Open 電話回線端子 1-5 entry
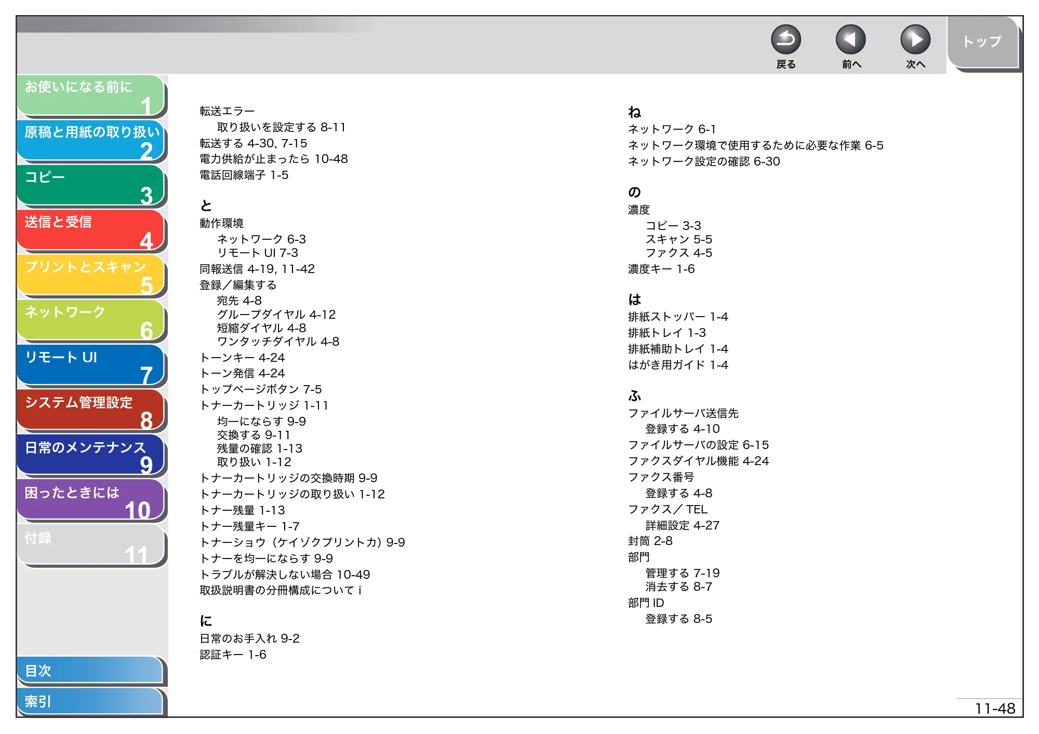This screenshot has height=734, width=1039. [x=244, y=175]
